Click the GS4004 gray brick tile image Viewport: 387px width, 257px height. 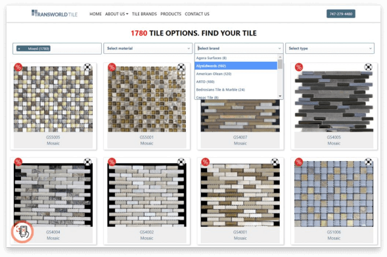(x=53, y=194)
